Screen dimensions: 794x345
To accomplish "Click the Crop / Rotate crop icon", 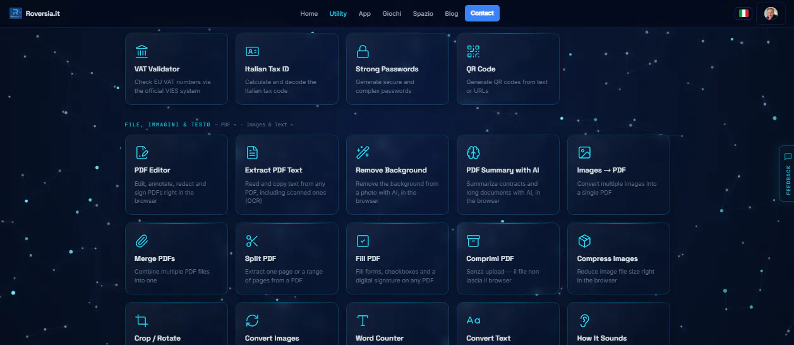I will pyautogui.click(x=141, y=320).
